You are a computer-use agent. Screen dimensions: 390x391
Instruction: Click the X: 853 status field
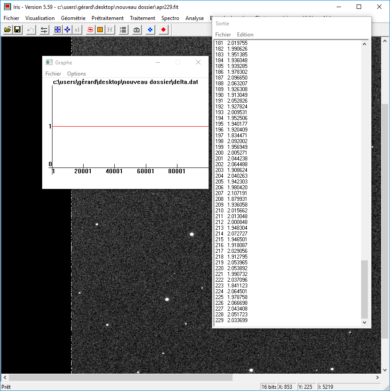click(x=287, y=387)
